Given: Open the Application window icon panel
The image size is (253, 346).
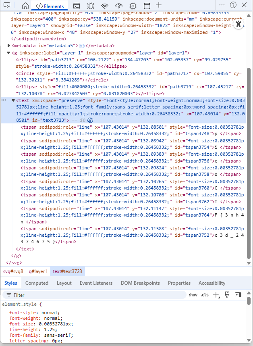Looking at the screenshot, I should (147, 6).
